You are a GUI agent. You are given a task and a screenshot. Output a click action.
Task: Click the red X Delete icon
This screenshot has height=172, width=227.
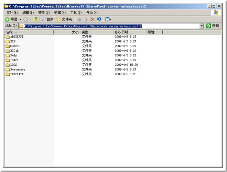click(93, 19)
